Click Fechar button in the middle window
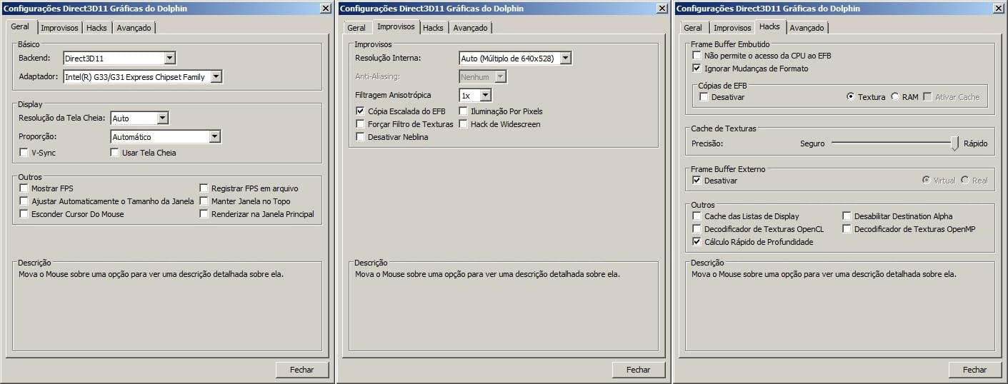 tap(639, 370)
